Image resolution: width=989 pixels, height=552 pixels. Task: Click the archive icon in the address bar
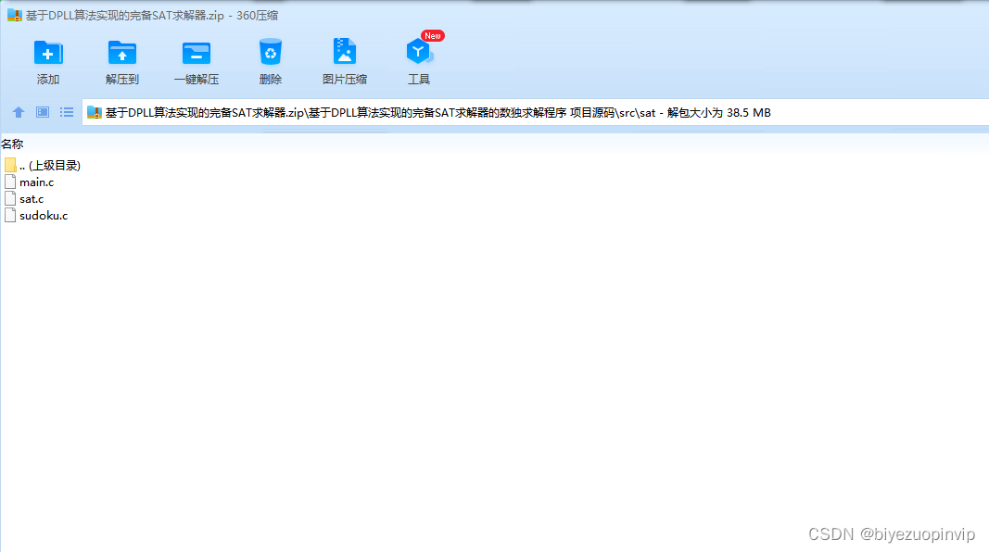(93, 112)
